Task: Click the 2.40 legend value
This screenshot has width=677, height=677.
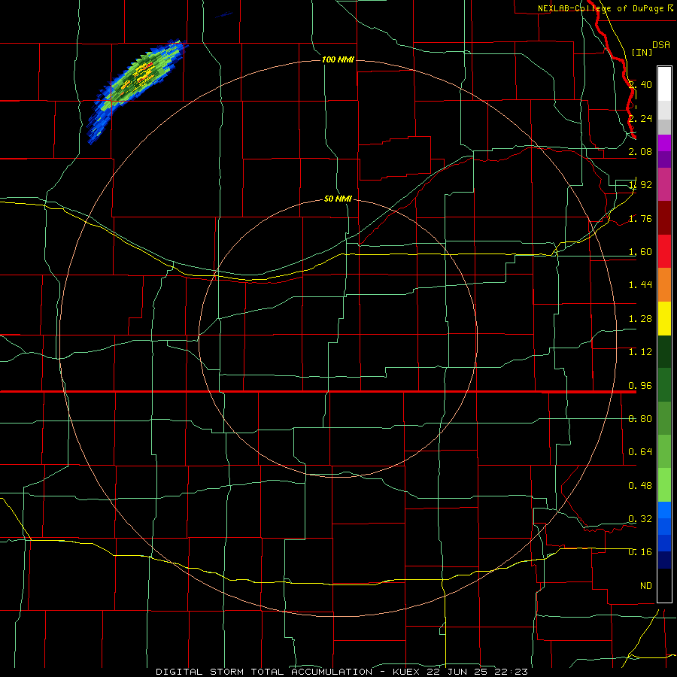Action: pos(640,84)
